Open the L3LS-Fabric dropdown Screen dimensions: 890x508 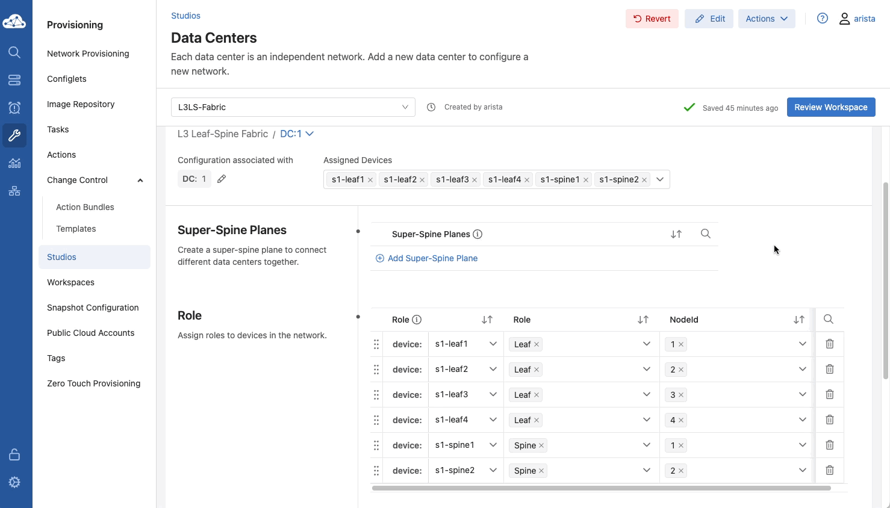293,107
